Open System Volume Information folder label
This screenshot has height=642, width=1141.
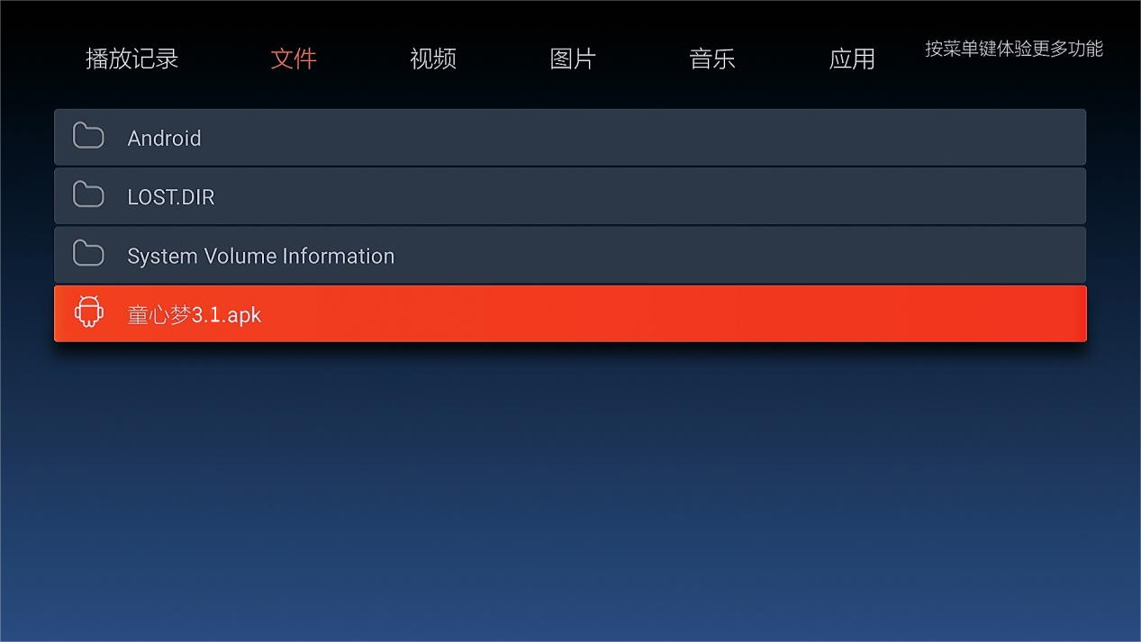[x=261, y=256]
